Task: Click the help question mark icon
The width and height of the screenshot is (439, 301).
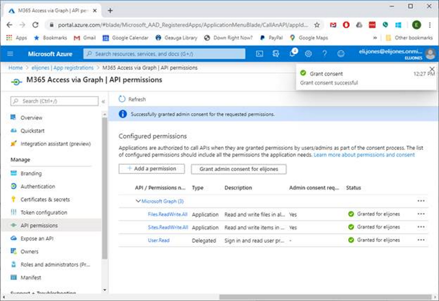Action: point(325,54)
